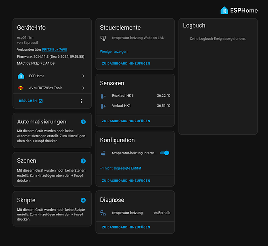This screenshot has height=246, width=268.
Task: Open the Rücklauf HK1 sensor row
Action: pos(135,96)
